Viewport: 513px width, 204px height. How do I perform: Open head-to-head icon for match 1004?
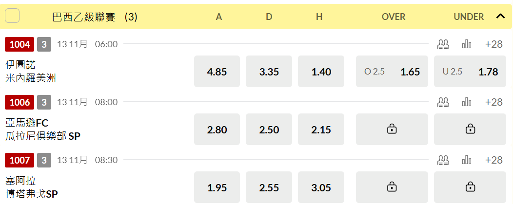443,44
